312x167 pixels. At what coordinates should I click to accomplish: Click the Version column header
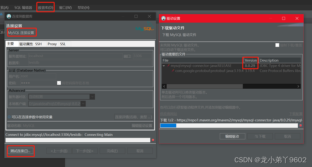[251, 60]
